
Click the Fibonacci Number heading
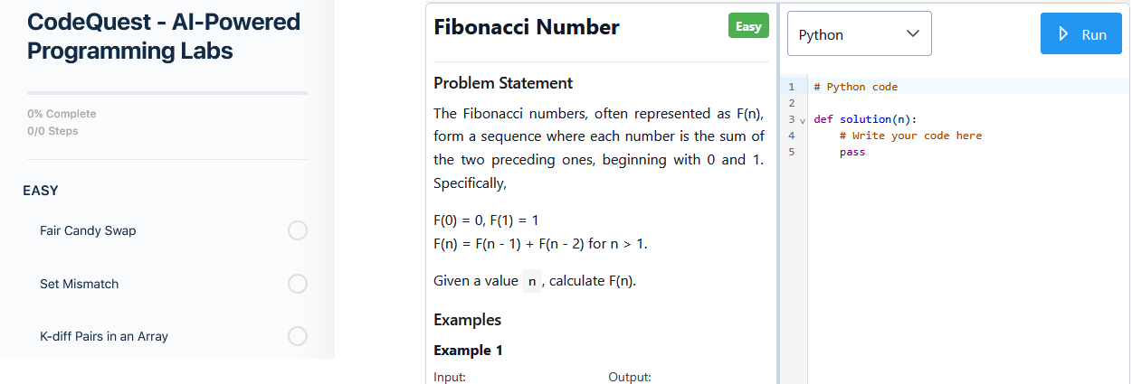pos(527,27)
